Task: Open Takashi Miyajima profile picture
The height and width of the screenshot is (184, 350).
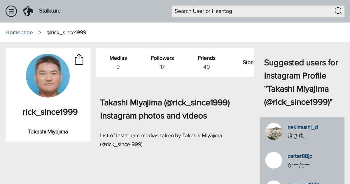Action: click(x=48, y=76)
